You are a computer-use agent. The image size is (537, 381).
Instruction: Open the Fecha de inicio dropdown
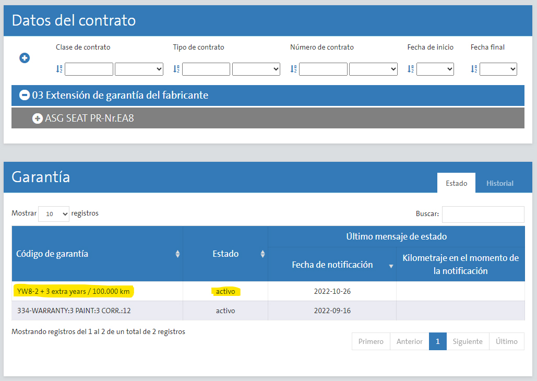point(435,69)
